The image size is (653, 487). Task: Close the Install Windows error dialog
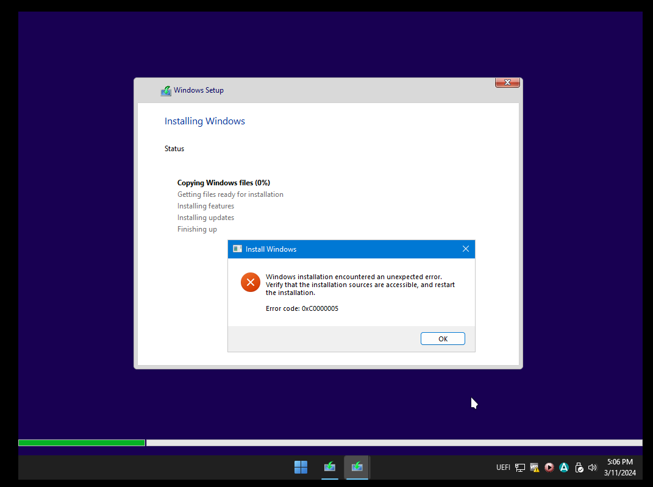466,249
